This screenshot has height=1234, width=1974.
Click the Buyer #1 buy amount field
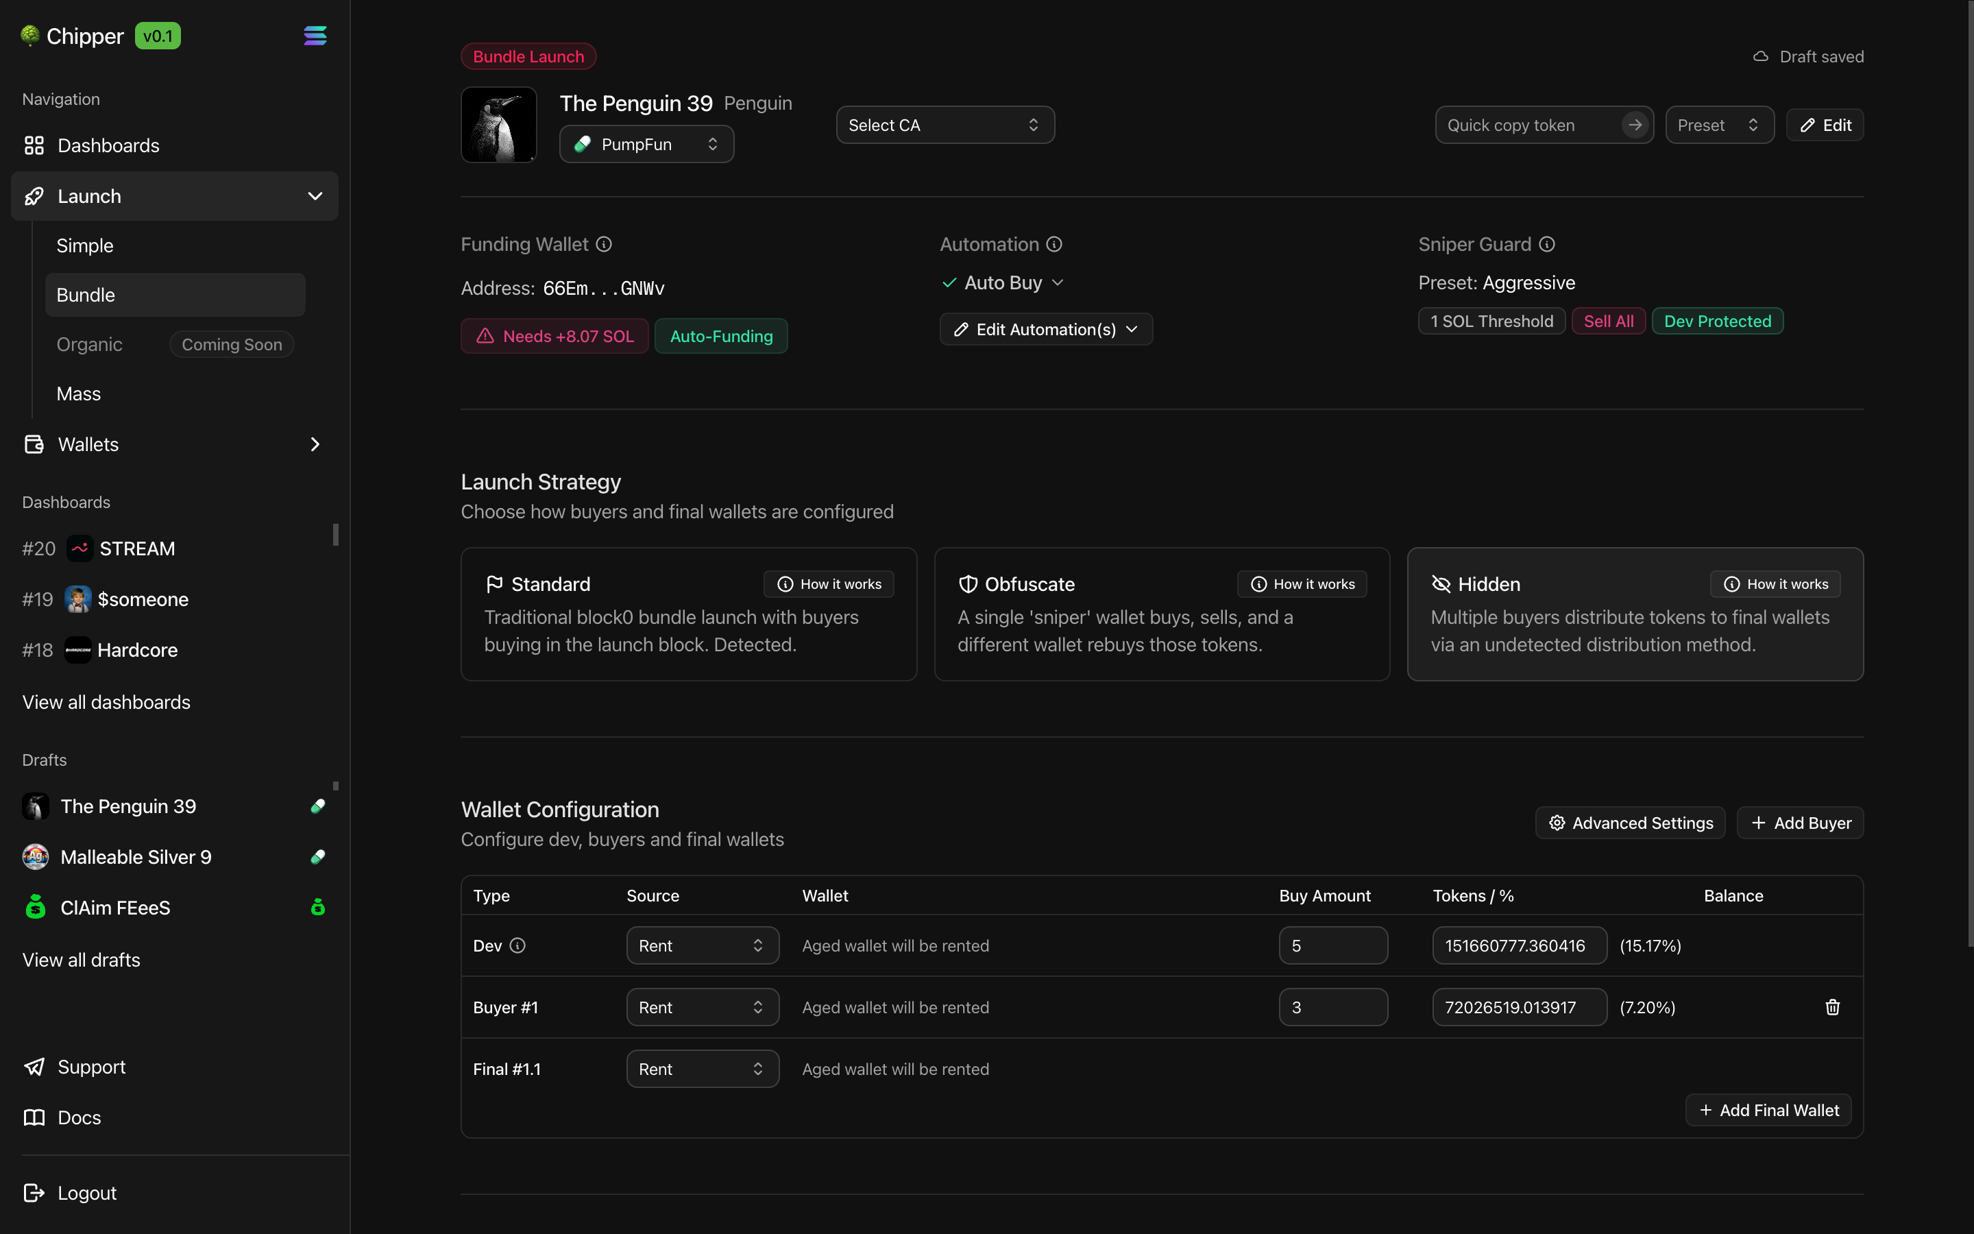click(x=1332, y=1007)
